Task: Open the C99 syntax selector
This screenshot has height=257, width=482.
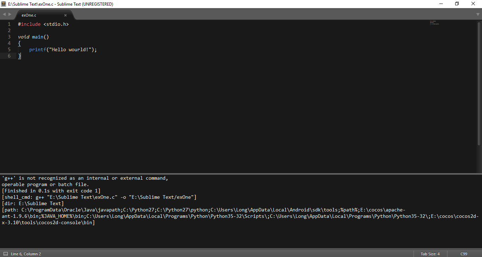Action: tap(464, 254)
